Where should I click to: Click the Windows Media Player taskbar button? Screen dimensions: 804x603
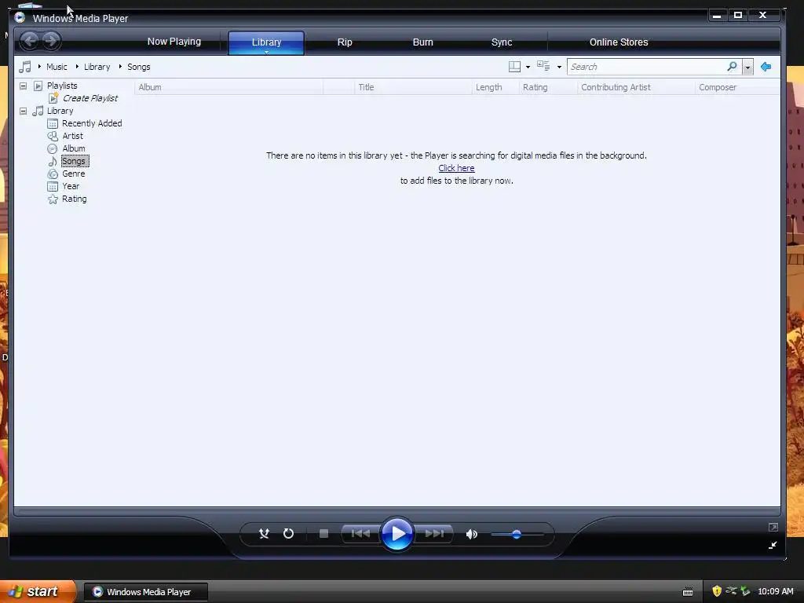(x=146, y=592)
